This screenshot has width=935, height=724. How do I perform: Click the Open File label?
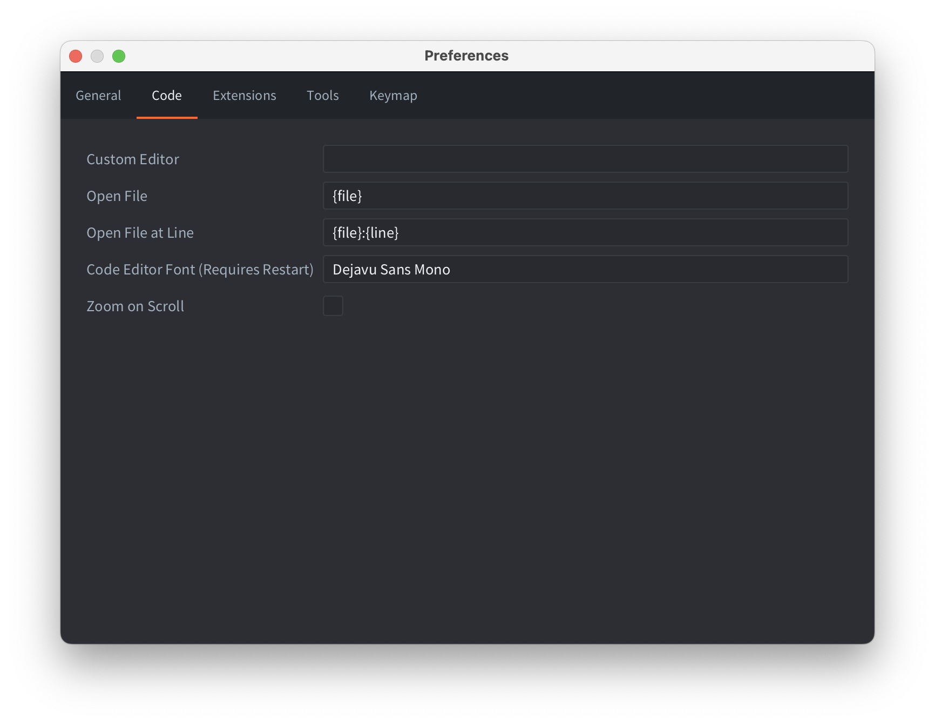[117, 196]
